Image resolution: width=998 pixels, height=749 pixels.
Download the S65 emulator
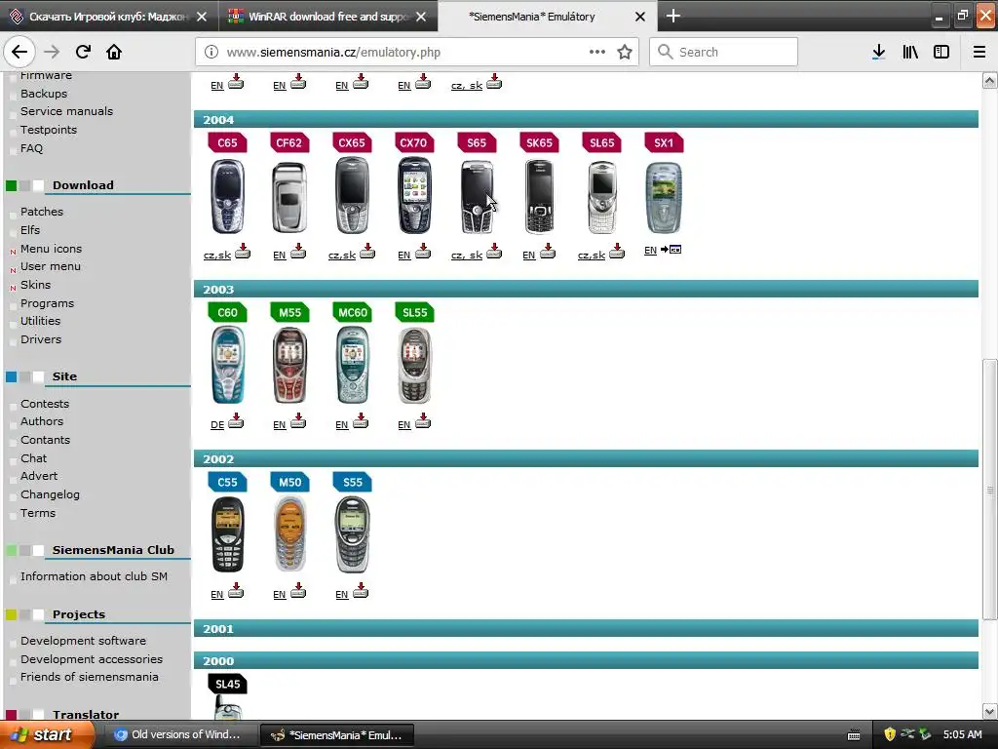494,251
